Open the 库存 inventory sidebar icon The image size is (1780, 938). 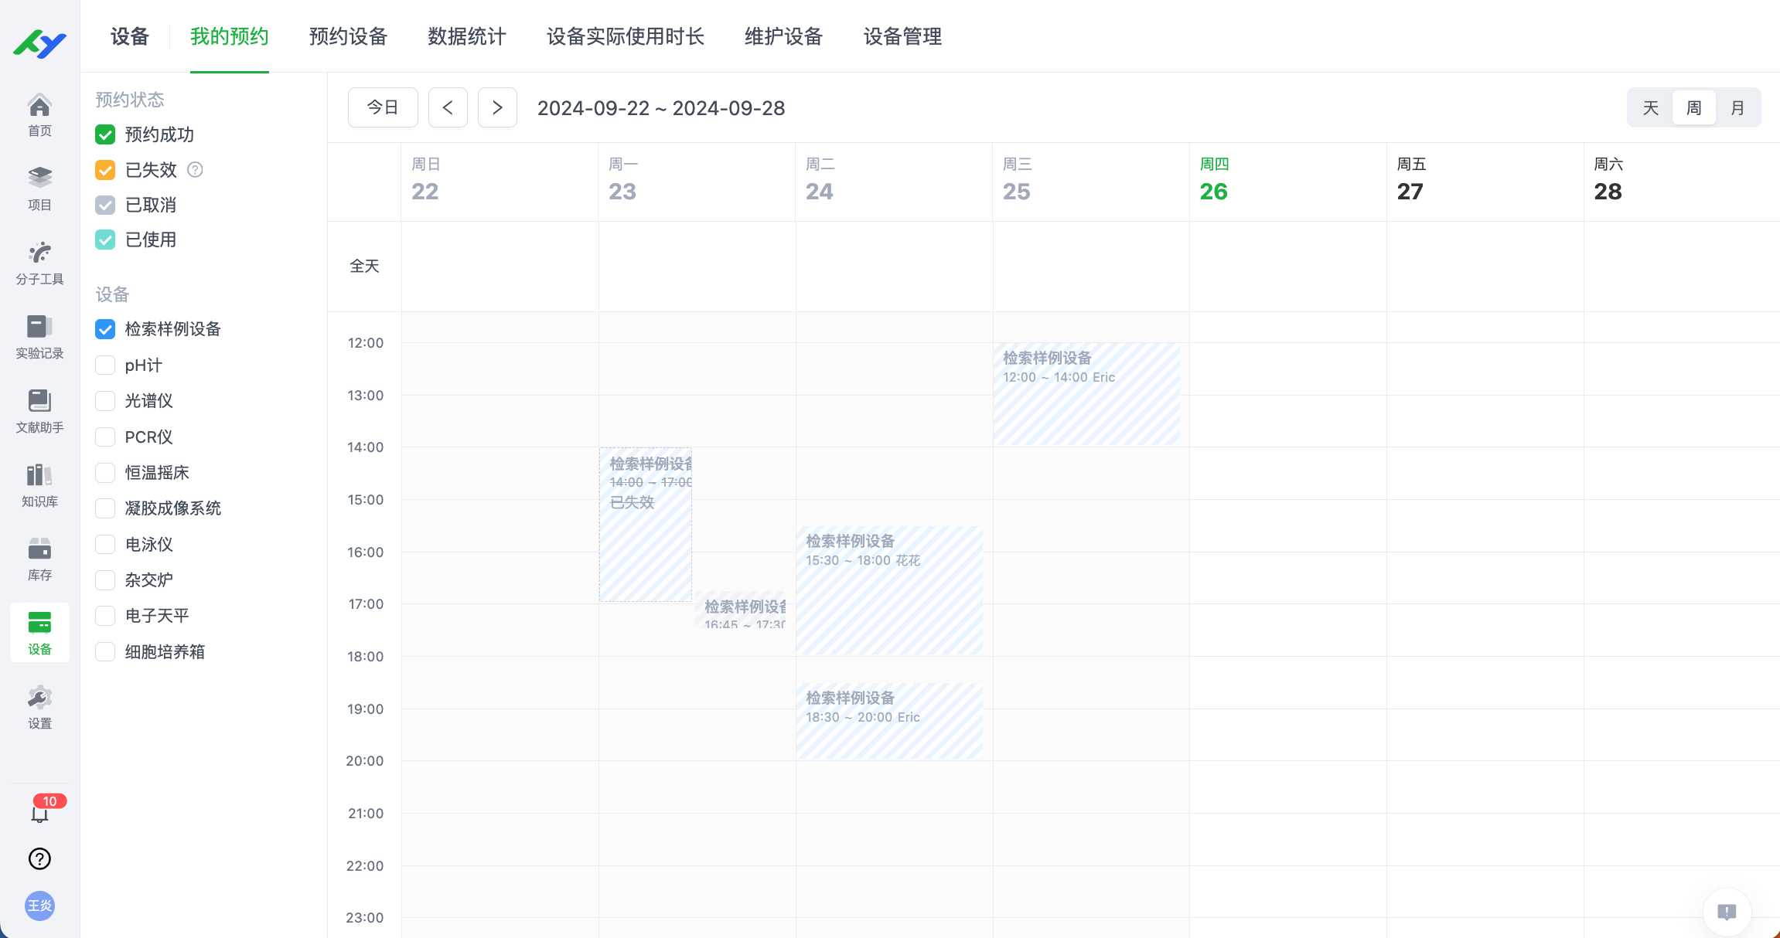click(39, 559)
